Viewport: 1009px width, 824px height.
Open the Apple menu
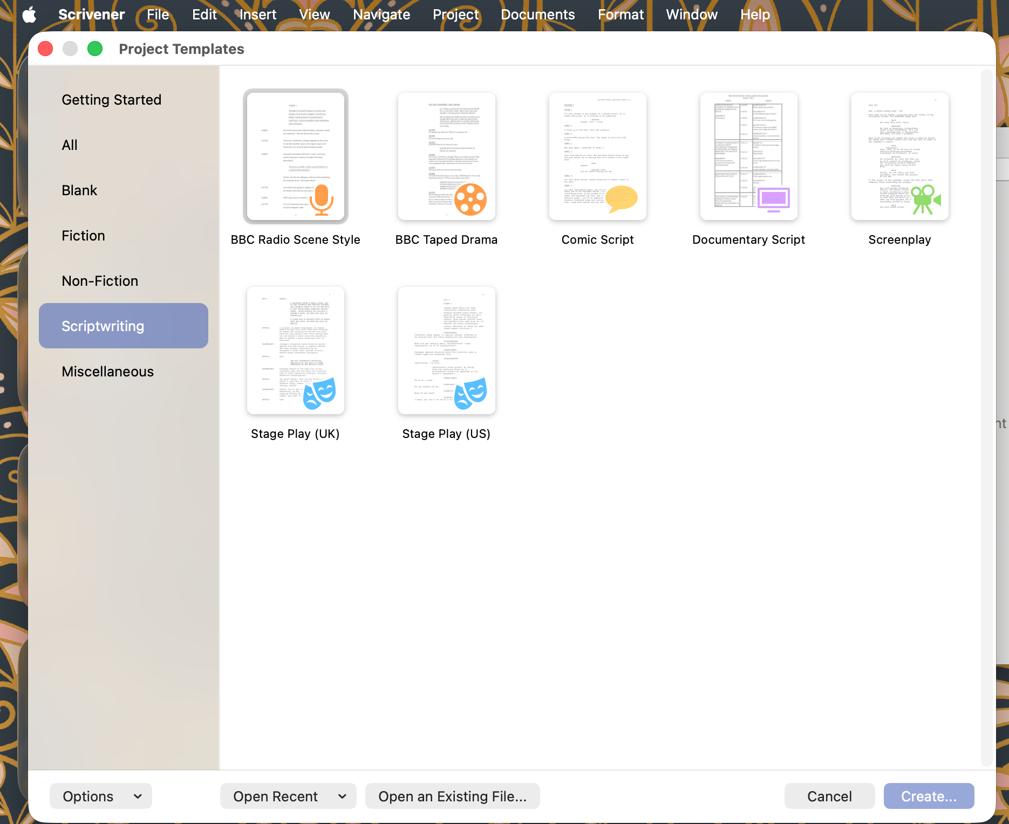[30, 15]
